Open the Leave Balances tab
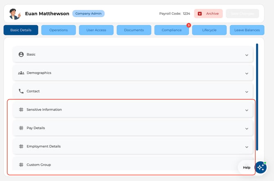The height and width of the screenshot is (181, 274). (x=247, y=30)
